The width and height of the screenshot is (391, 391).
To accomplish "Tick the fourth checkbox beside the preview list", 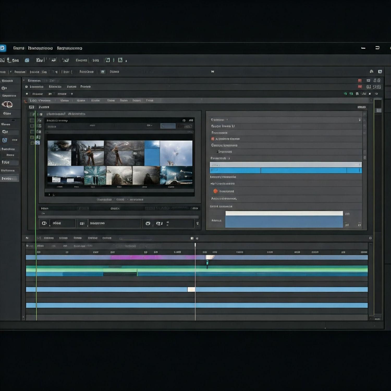I will (x=32, y=132).
